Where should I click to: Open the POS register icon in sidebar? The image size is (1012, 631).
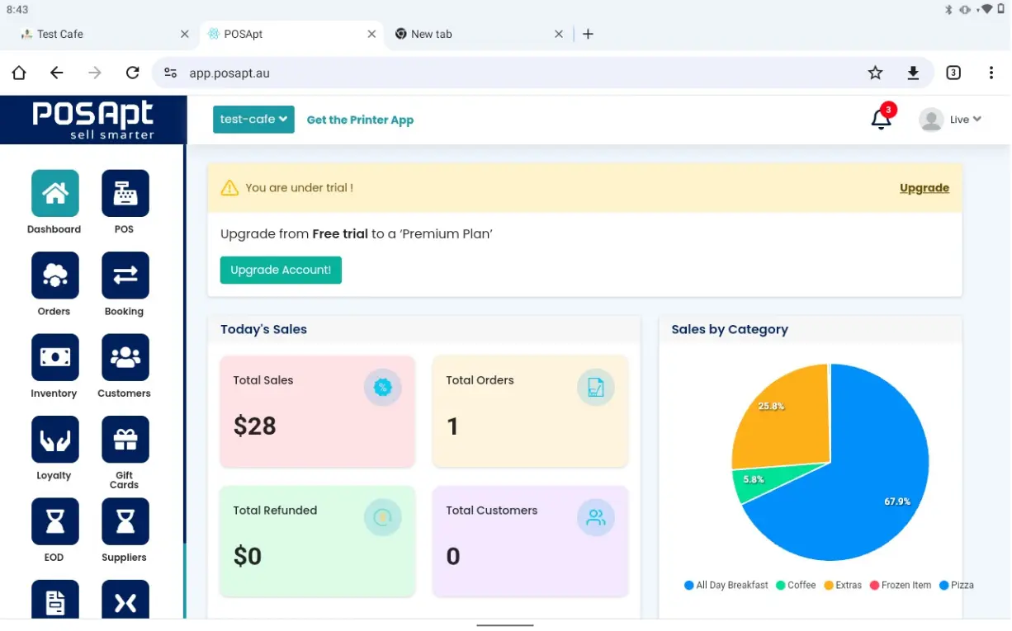(125, 193)
